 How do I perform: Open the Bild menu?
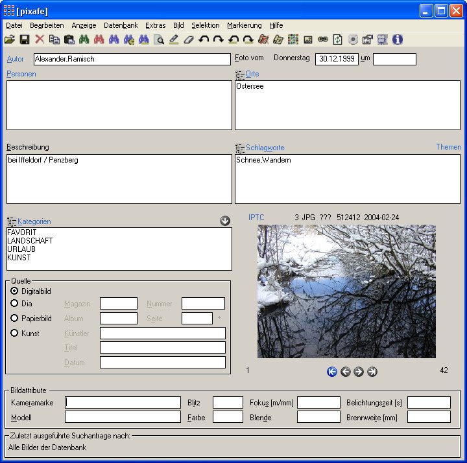coord(178,25)
